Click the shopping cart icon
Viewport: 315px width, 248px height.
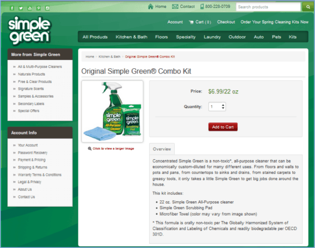click(x=191, y=22)
